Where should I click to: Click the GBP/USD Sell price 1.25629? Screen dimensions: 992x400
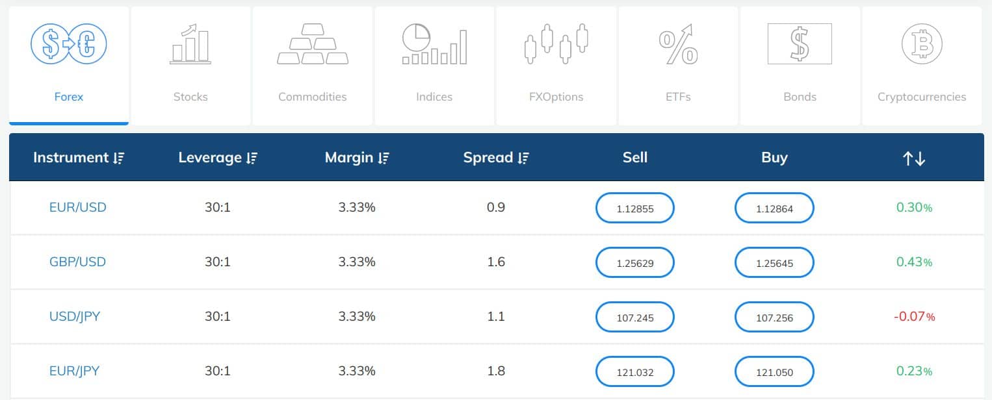point(635,263)
